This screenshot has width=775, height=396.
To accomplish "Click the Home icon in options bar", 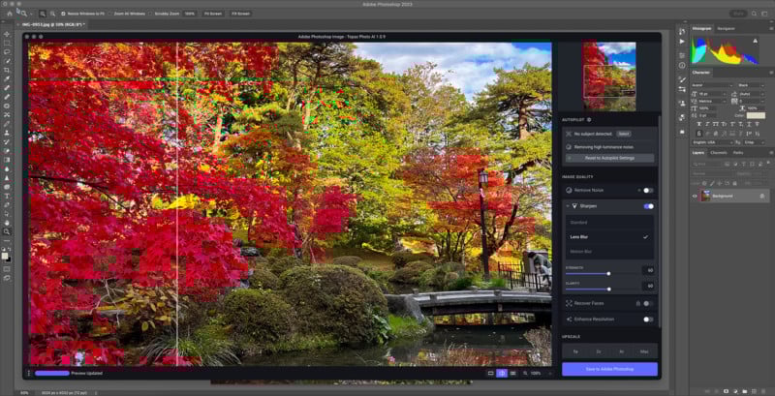I will coord(9,14).
